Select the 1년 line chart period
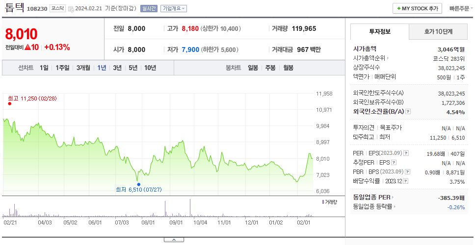The width and height of the screenshot is (475, 245). coord(102,68)
